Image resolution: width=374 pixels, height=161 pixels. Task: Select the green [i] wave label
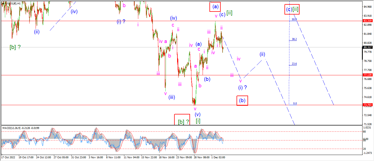198,121
